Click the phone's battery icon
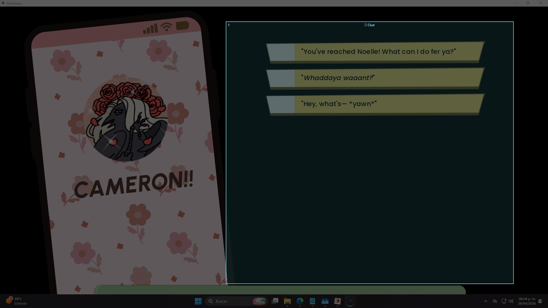The height and width of the screenshot is (308, 548). point(182,25)
